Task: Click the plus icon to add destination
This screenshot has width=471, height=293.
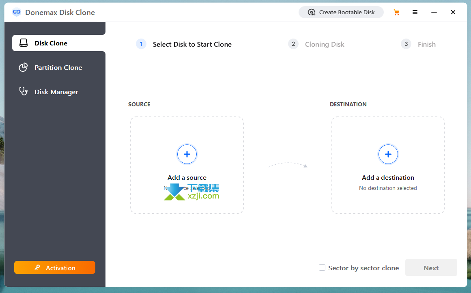Action: click(x=388, y=154)
